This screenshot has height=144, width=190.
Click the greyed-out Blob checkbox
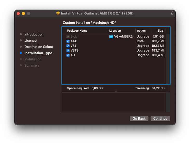[x=68, y=37]
